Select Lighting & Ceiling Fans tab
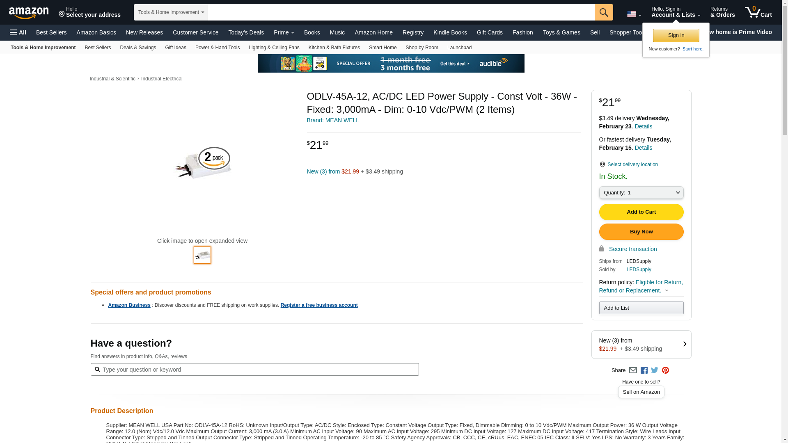 tap(274, 48)
